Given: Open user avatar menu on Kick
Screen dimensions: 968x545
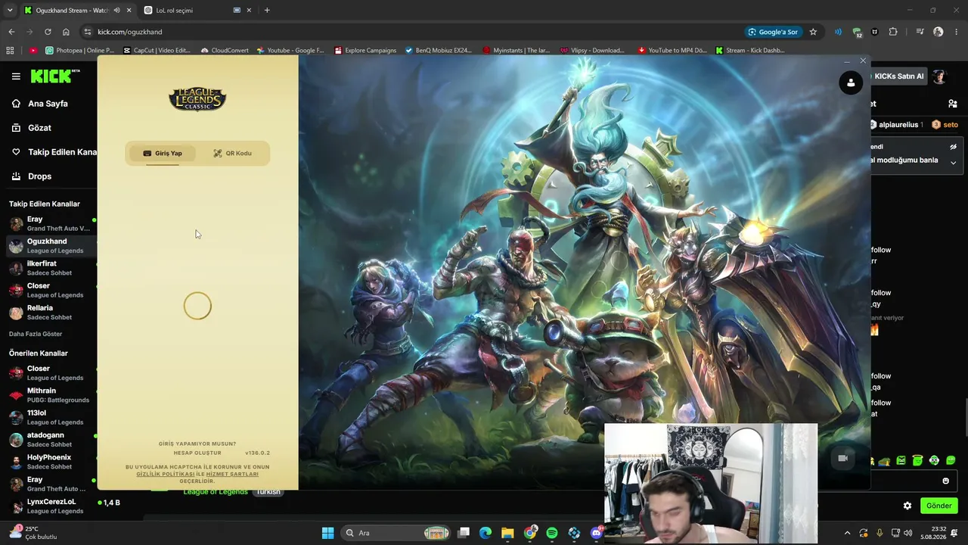Looking at the screenshot, I should pos(939,76).
